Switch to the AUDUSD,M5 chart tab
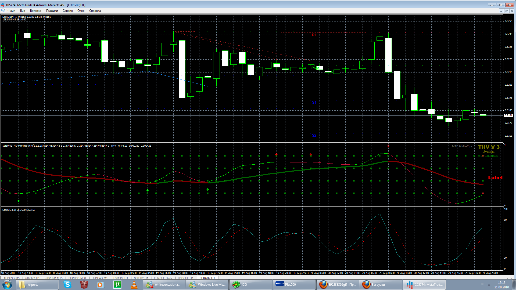The image size is (516, 290). pyautogui.click(x=12, y=278)
